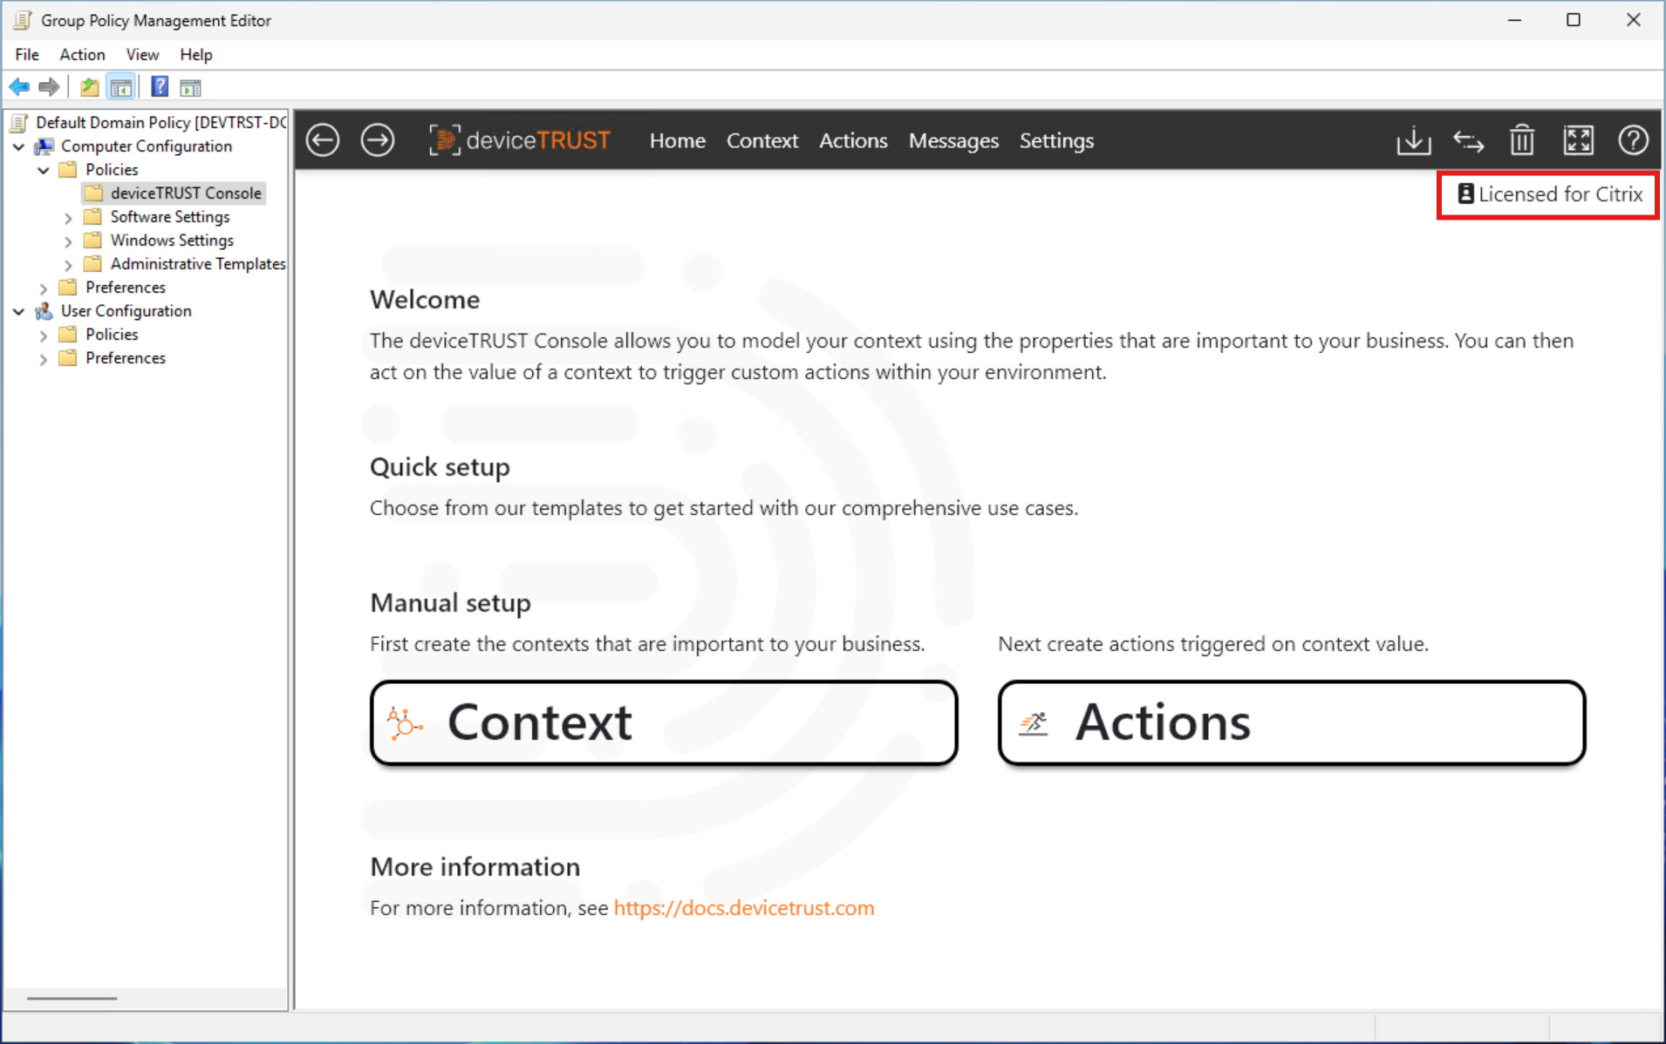Click the Licensed for Citrix label
Viewport: 1666px width, 1044px height.
point(1549,194)
